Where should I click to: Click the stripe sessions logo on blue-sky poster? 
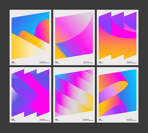14,62
